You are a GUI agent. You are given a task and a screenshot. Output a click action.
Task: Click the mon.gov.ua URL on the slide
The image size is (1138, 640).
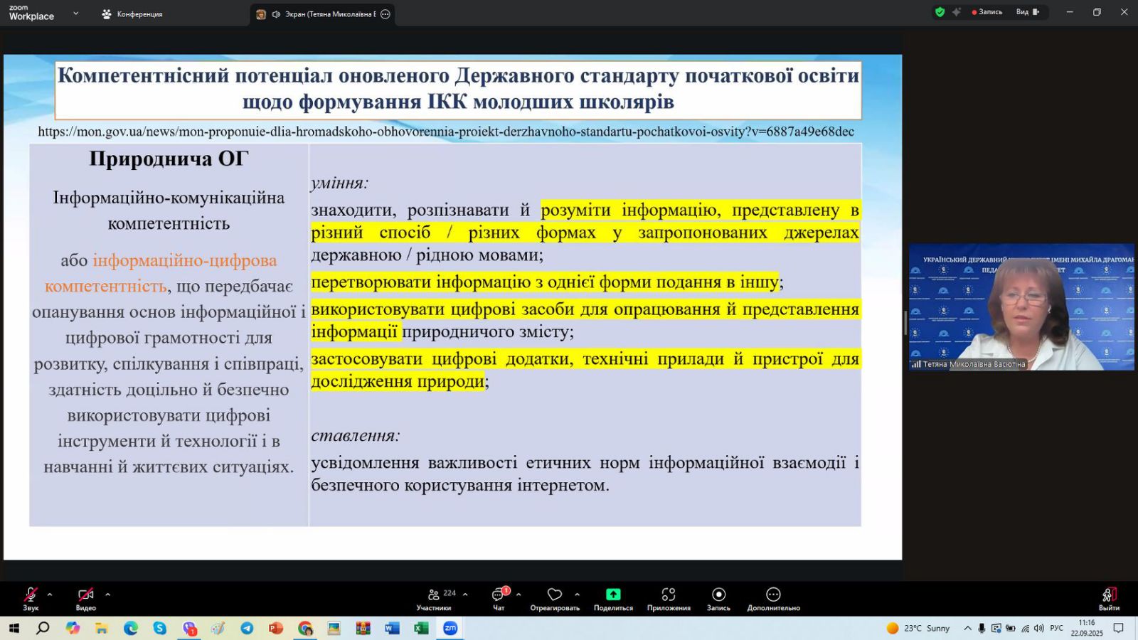pos(446,132)
